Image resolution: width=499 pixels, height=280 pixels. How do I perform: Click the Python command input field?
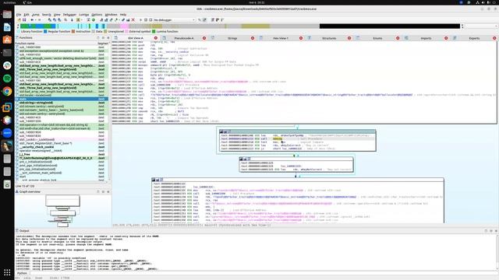[264, 273]
